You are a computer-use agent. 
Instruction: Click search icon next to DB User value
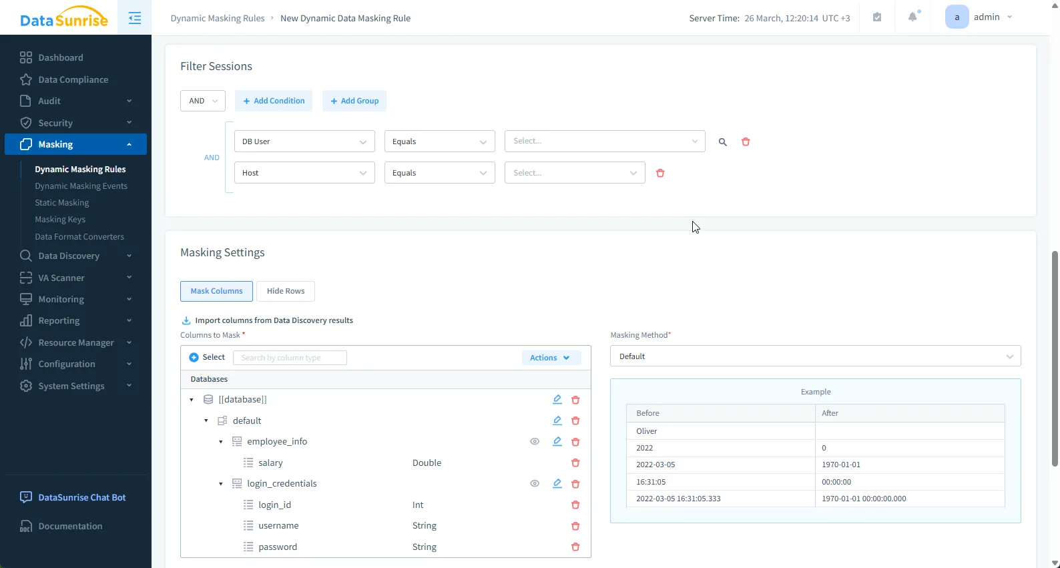pos(722,142)
